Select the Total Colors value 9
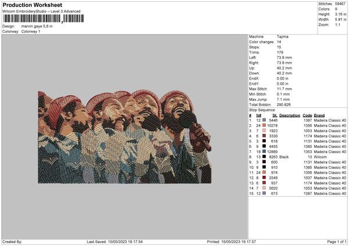 (336, 9)
